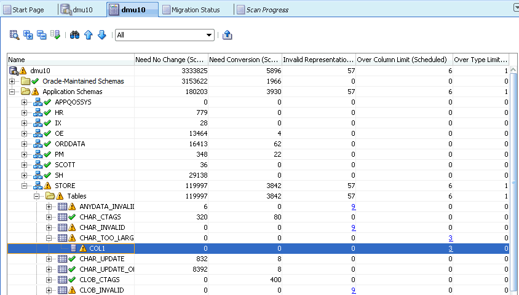Image resolution: width=519 pixels, height=295 pixels.
Task: Click the blue up arrow icon
Action: tap(88, 35)
